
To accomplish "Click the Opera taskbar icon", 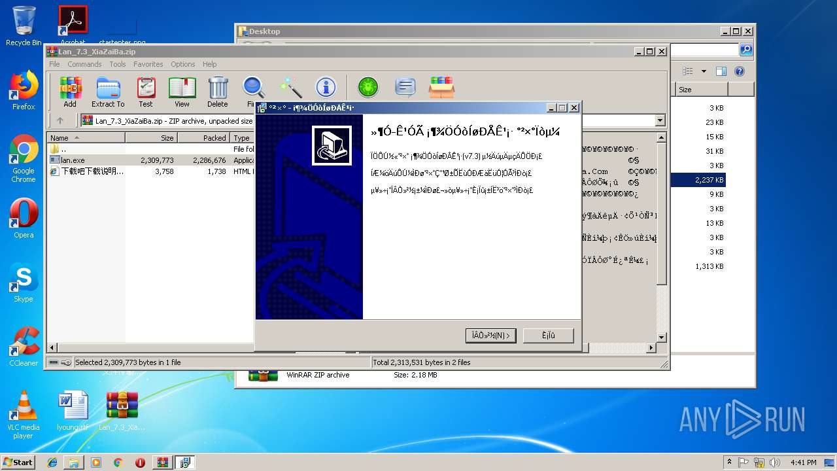I will tap(140, 462).
